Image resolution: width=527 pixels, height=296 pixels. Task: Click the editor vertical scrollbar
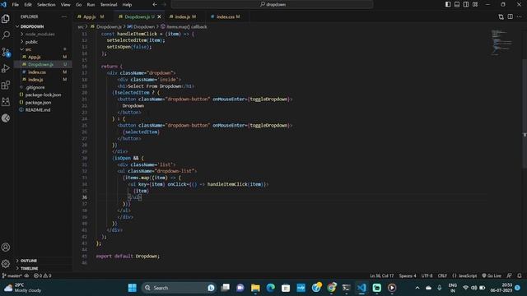pos(525,114)
